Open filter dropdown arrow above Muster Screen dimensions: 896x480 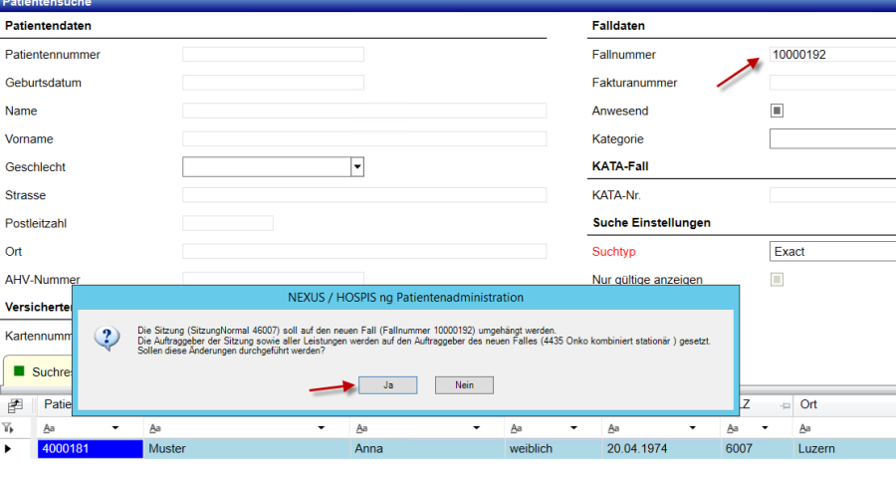(322, 428)
